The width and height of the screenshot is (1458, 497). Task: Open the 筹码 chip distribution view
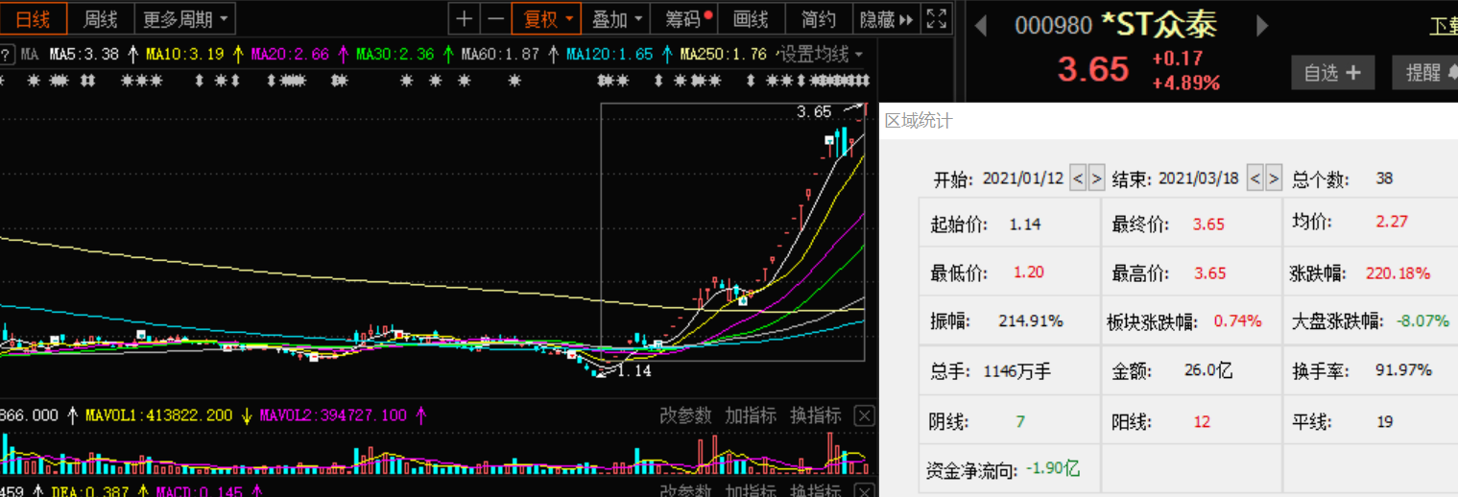point(684,18)
